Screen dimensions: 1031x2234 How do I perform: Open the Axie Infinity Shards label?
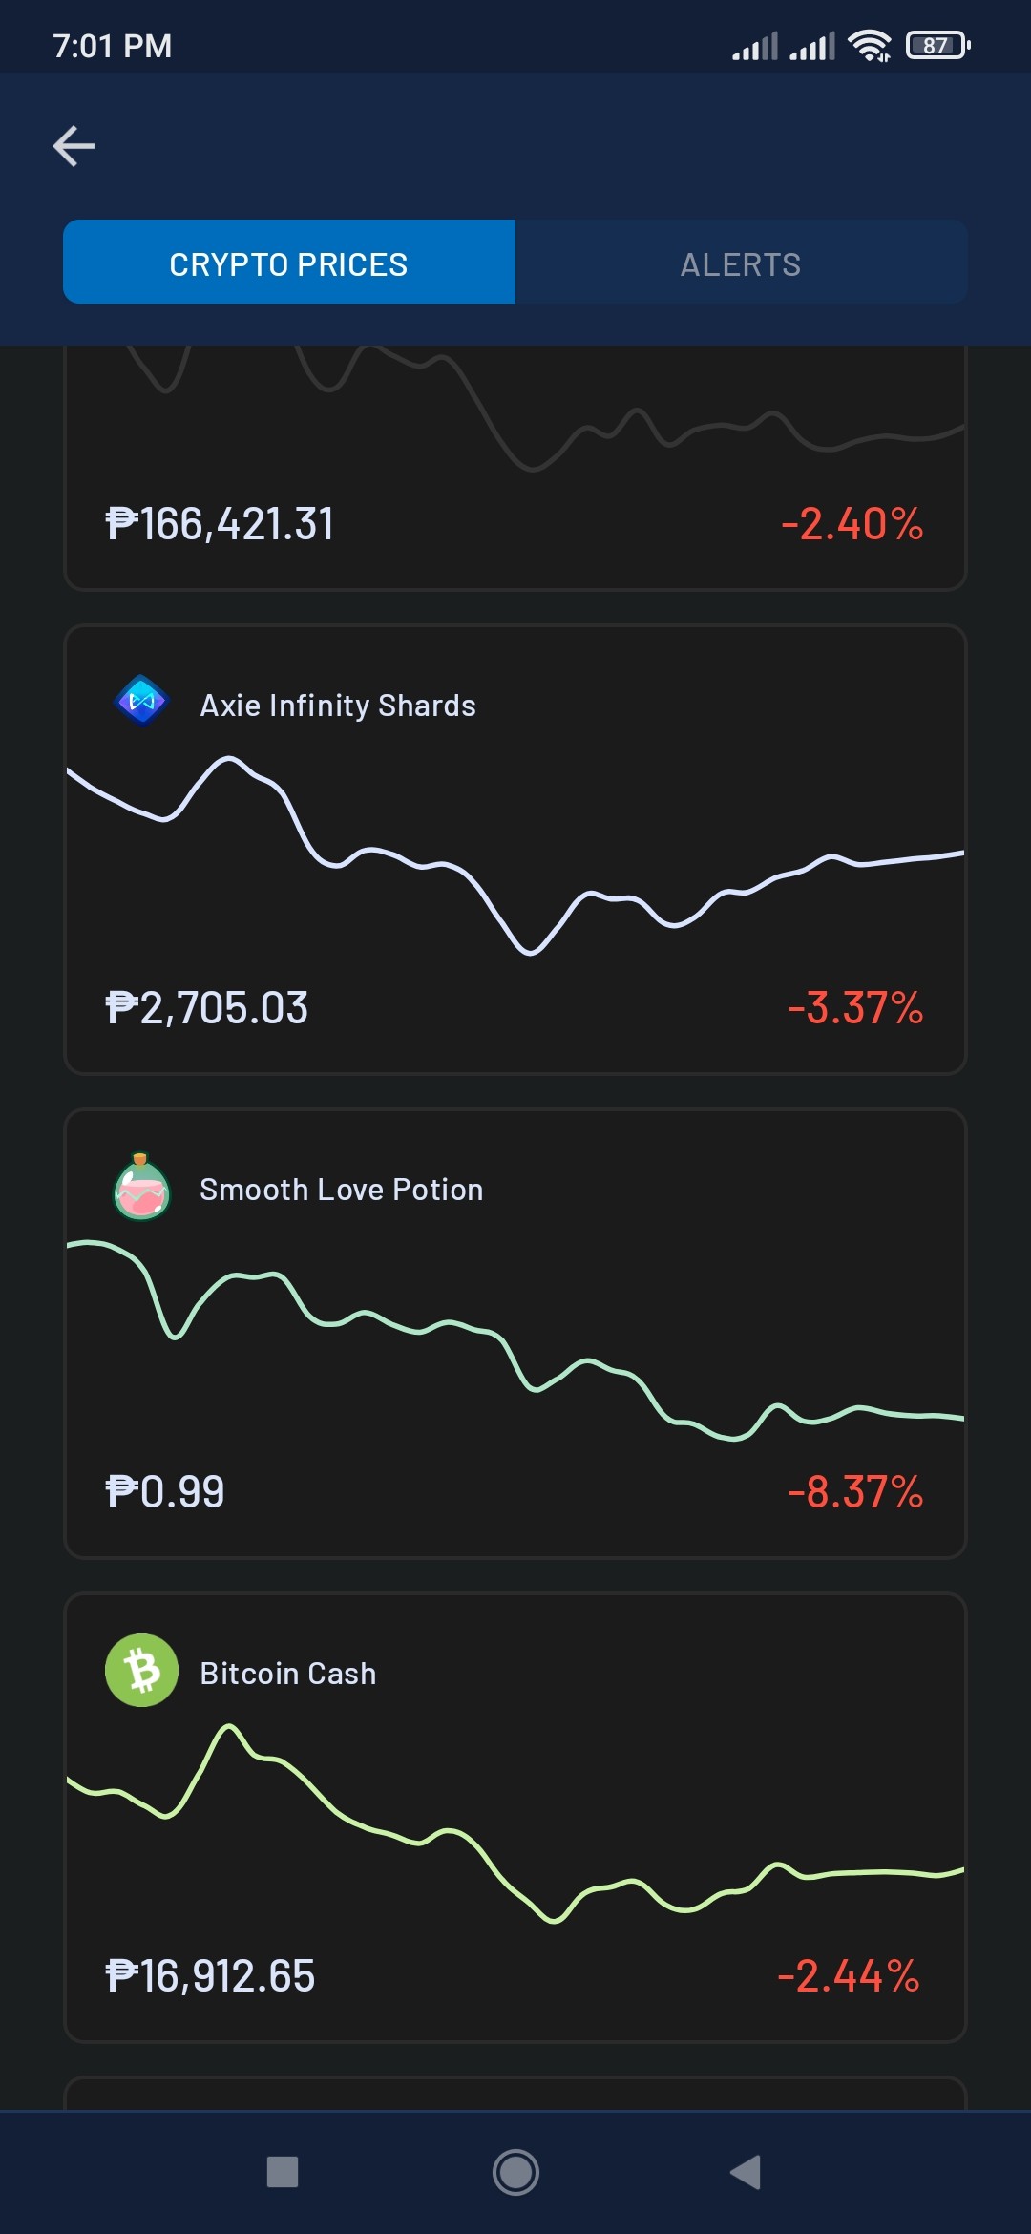coord(338,706)
